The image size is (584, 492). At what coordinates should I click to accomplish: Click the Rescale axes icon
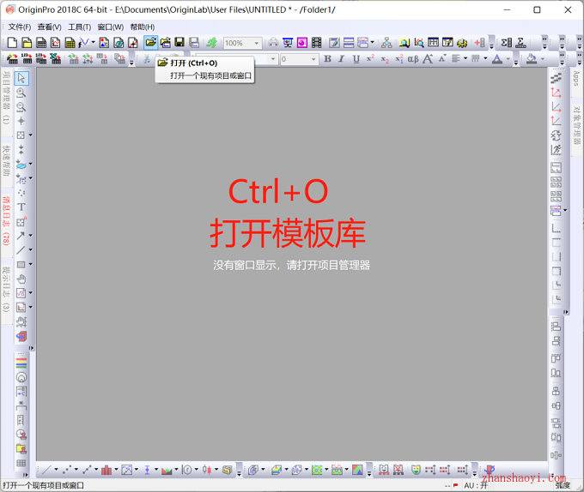click(556, 93)
